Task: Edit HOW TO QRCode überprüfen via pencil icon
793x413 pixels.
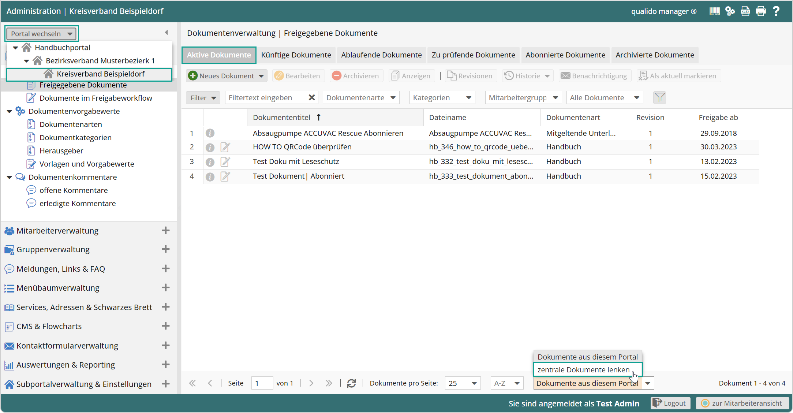Action: click(x=225, y=147)
